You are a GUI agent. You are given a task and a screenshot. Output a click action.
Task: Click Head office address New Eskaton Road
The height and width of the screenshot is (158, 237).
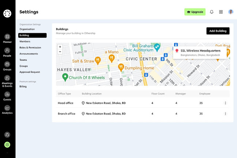coord(106,103)
